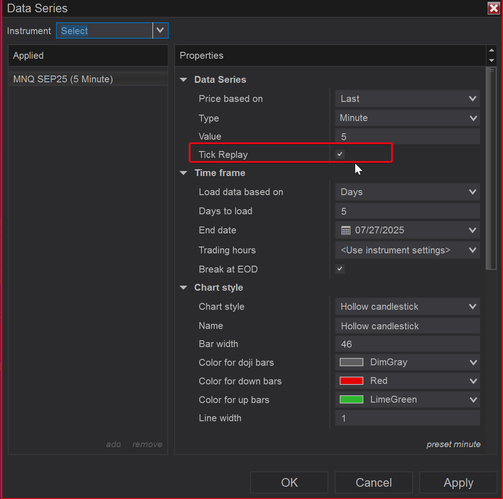Viewport: 503px width, 499px height.
Task: Click the OK button
Action: click(289, 483)
